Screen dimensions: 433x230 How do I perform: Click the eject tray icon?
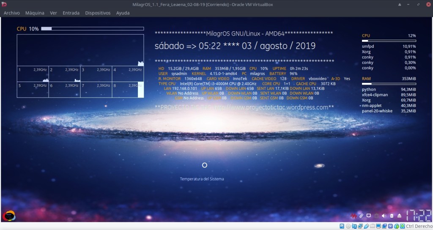(399, 216)
